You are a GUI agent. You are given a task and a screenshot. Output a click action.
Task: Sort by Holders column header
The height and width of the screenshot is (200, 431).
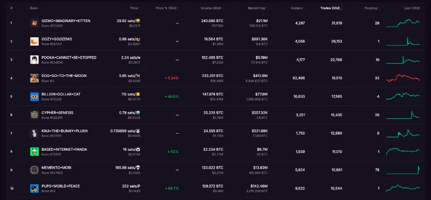[x=297, y=8]
